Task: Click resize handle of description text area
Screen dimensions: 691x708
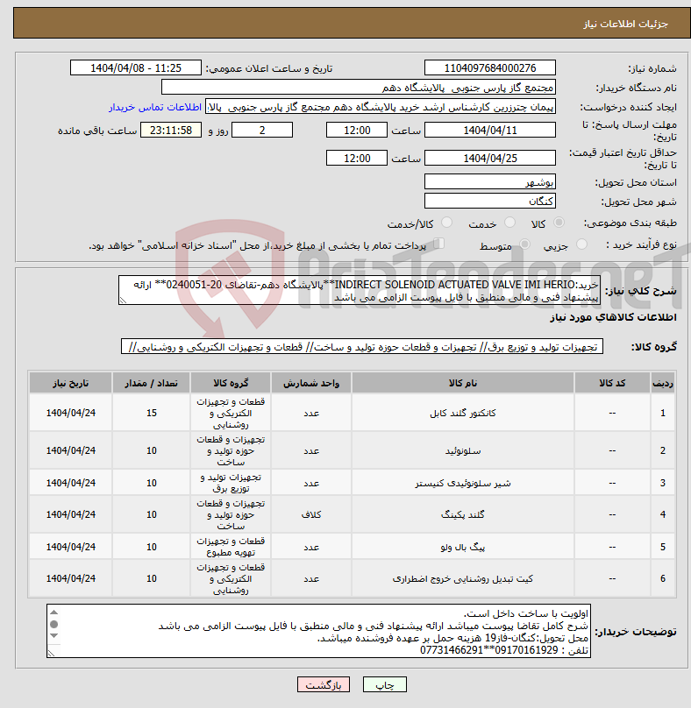Action: pos(123,301)
